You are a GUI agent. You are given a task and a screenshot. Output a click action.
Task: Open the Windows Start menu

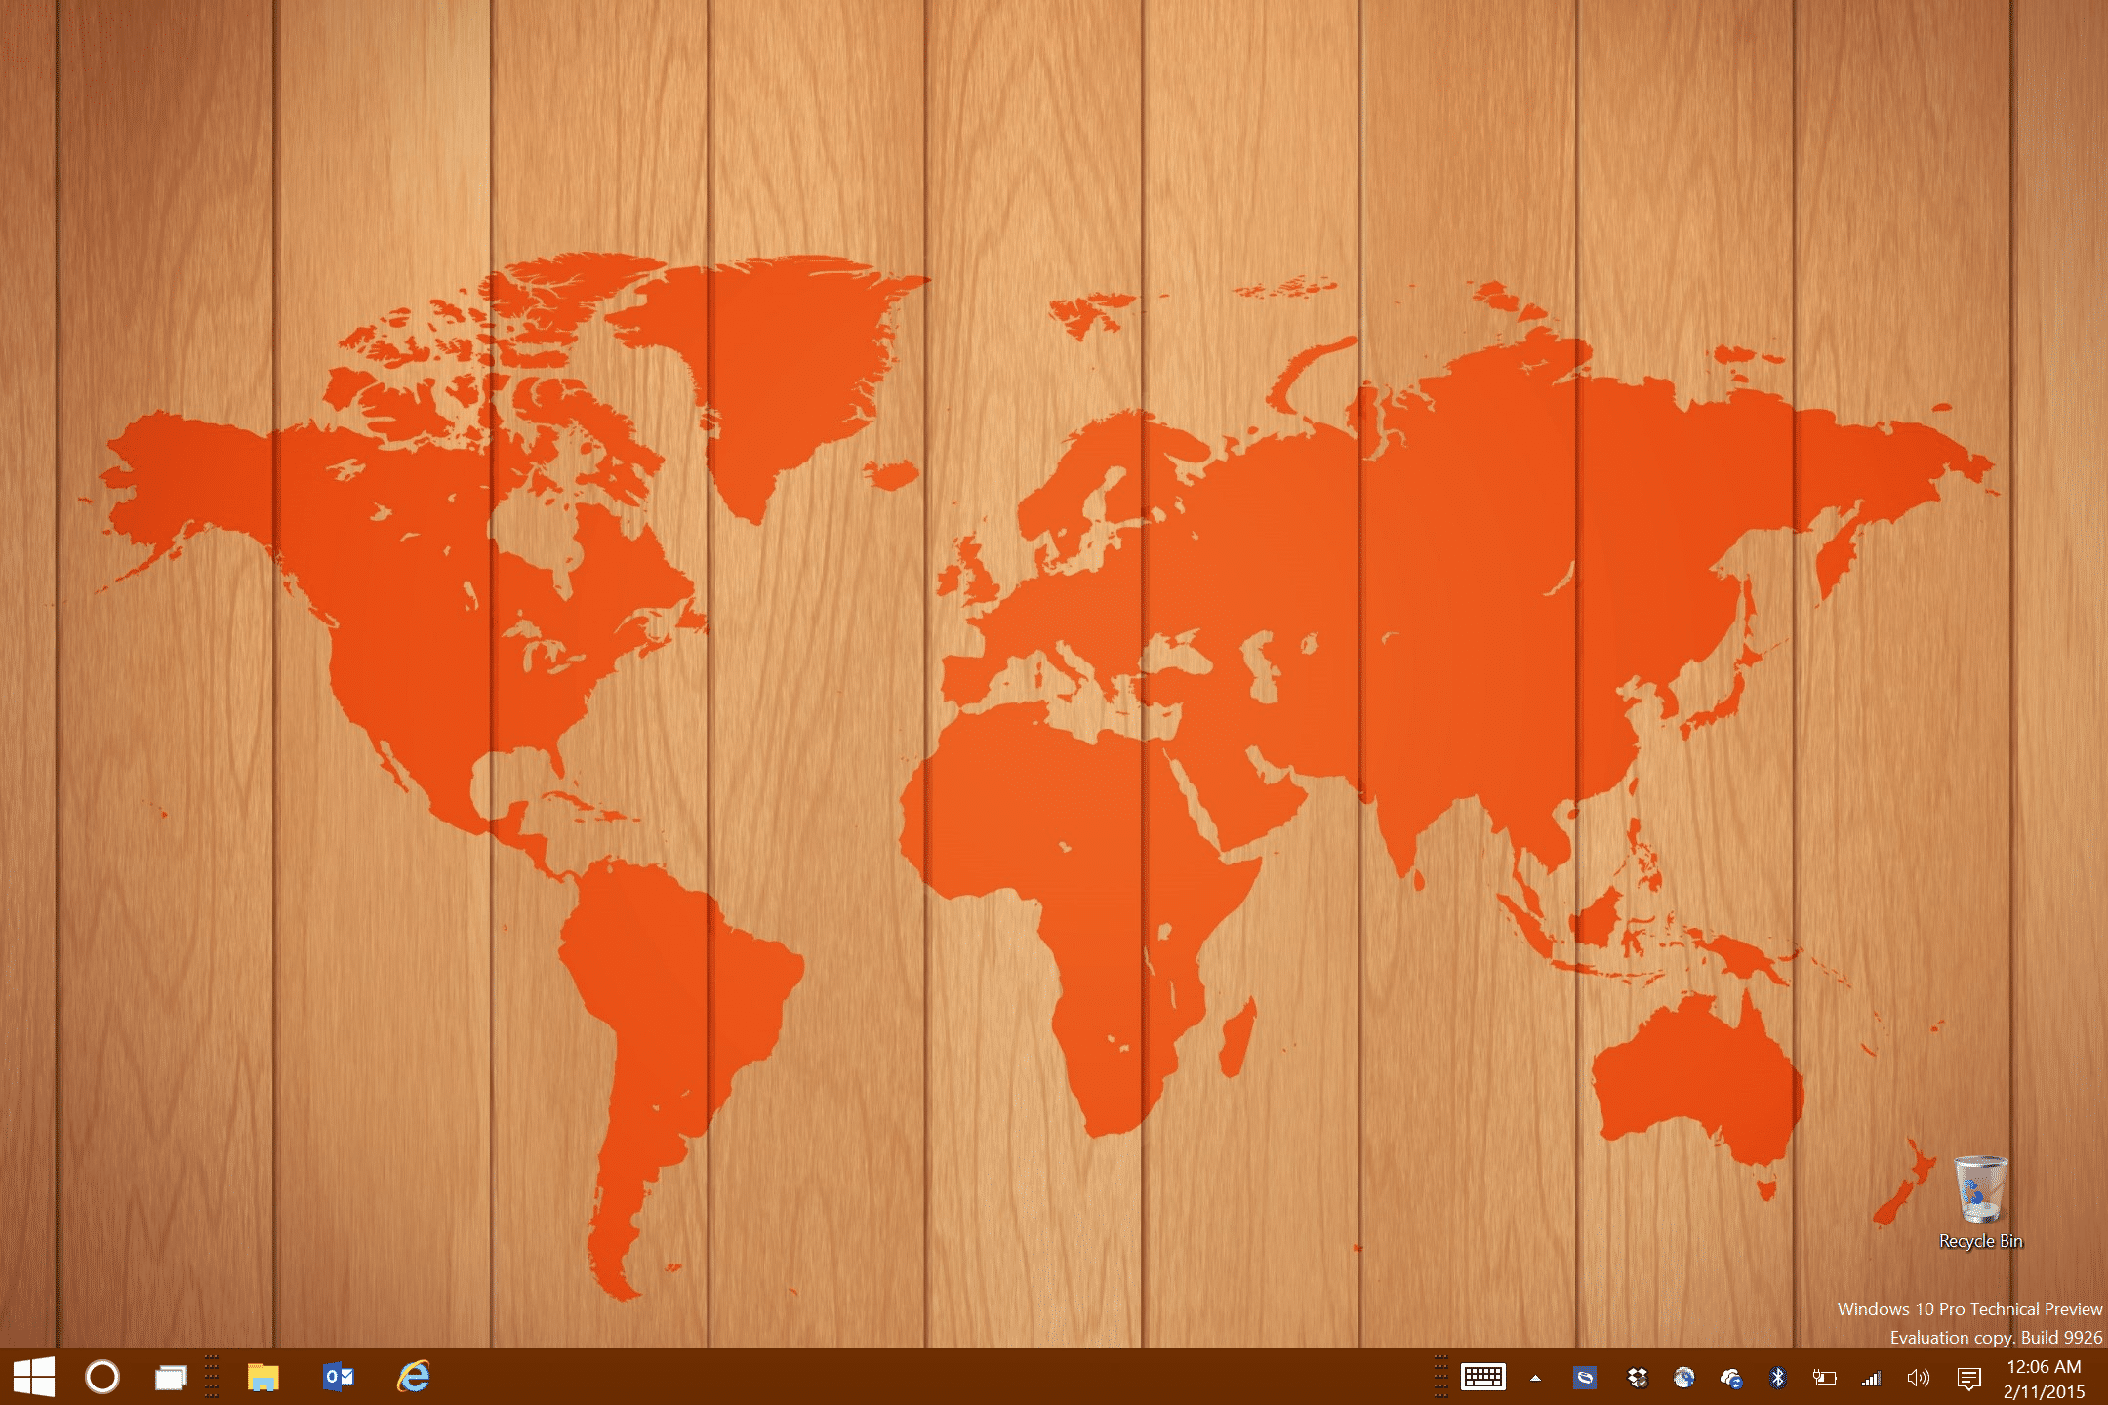tap(34, 1377)
